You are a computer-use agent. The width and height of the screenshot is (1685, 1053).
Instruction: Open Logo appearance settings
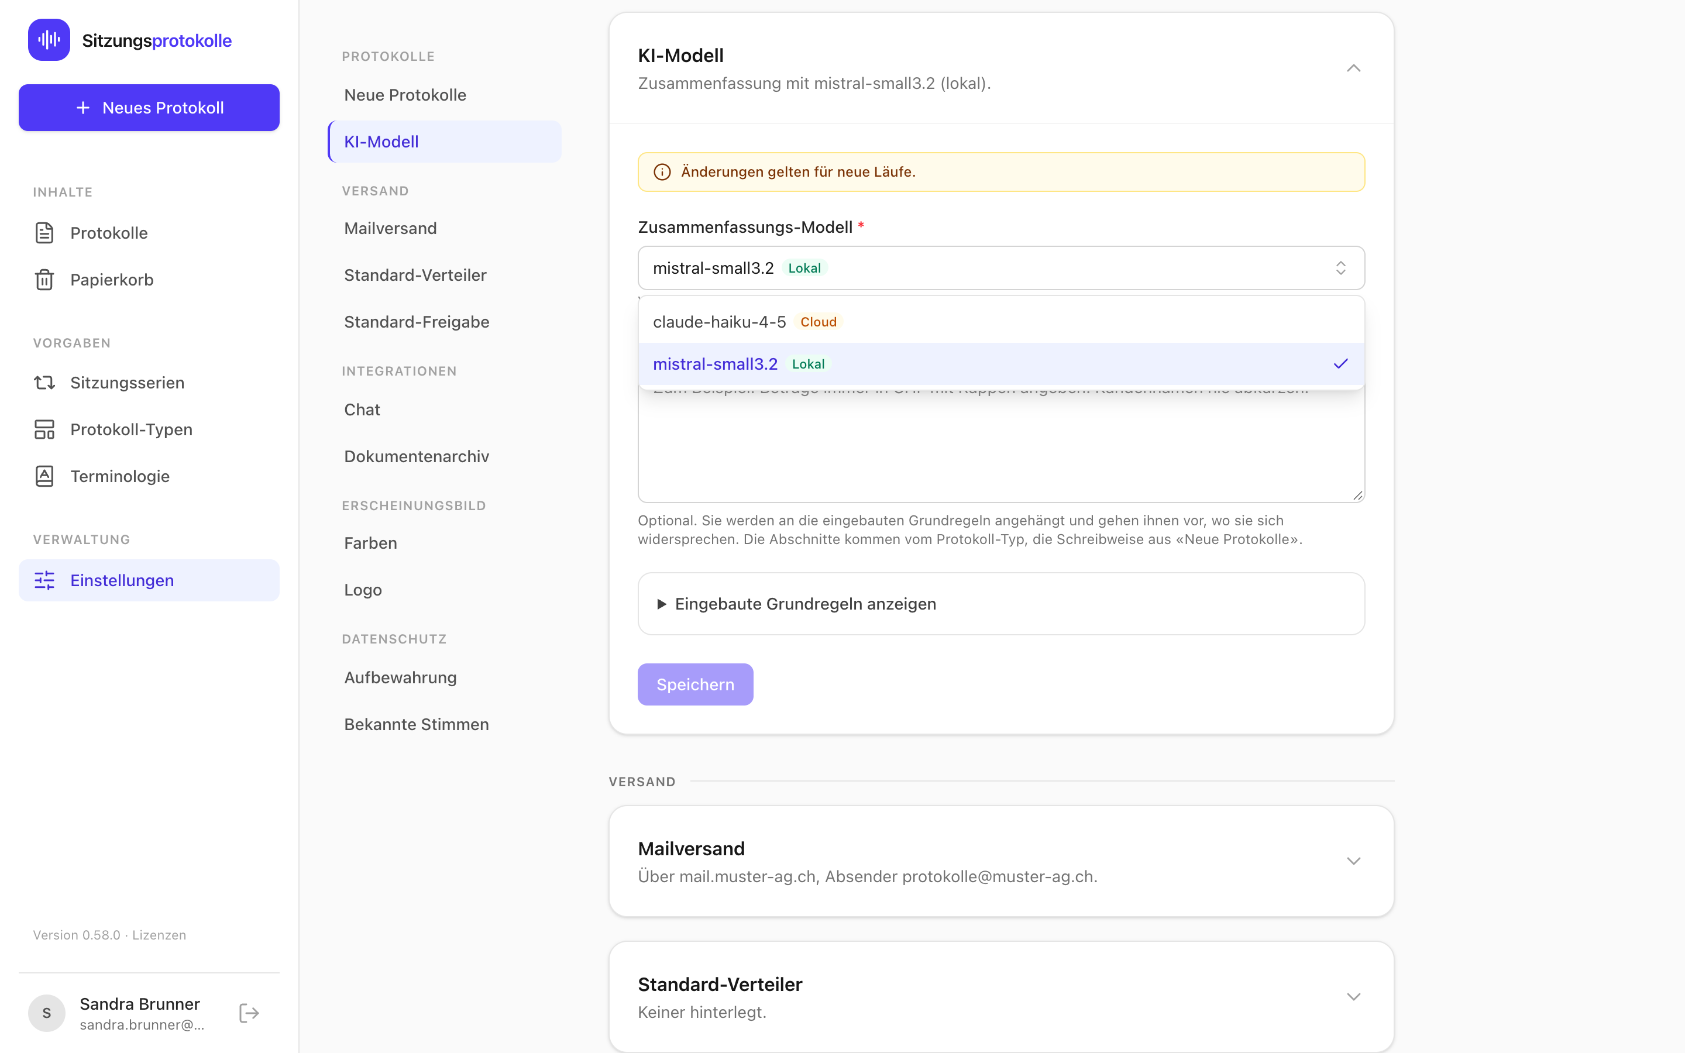pyautogui.click(x=445, y=590)
